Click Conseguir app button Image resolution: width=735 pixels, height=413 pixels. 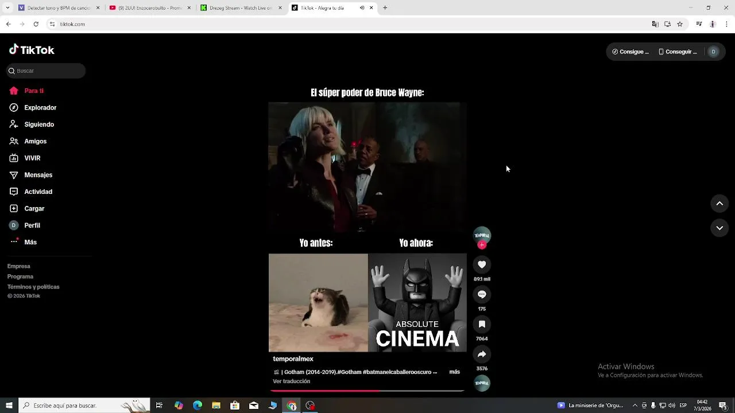pos(678,52)
